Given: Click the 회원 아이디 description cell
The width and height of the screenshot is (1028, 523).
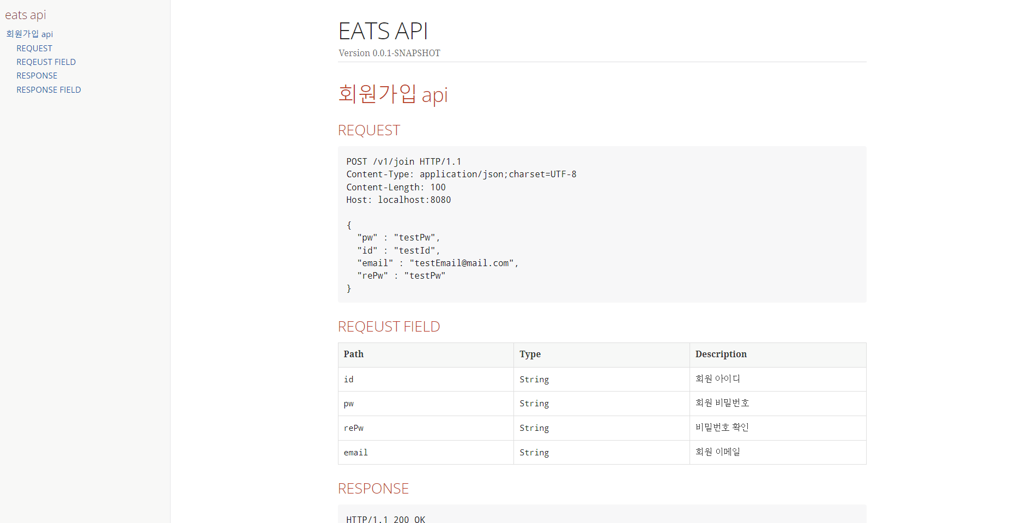Looking at the screenshot, I should point(778,380).
